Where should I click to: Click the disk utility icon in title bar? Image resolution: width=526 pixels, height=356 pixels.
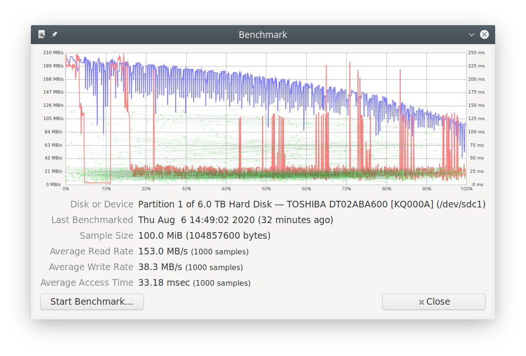42,35
